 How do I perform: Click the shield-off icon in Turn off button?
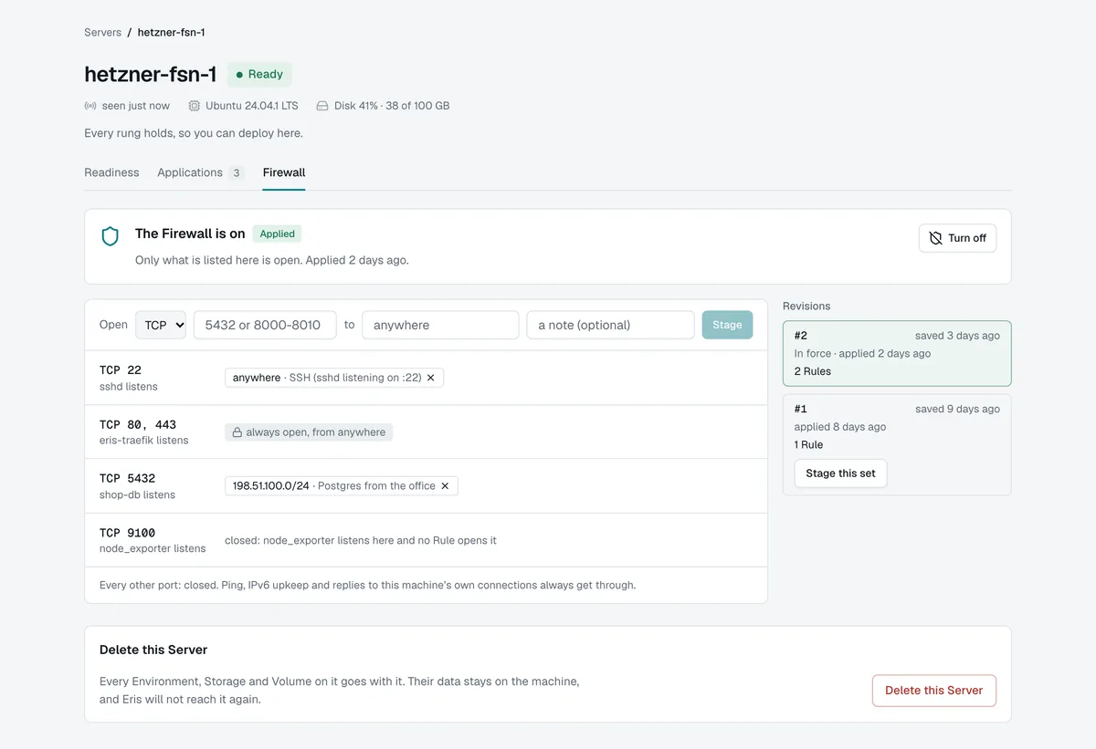pyautogui.click(x=935, y=238)
